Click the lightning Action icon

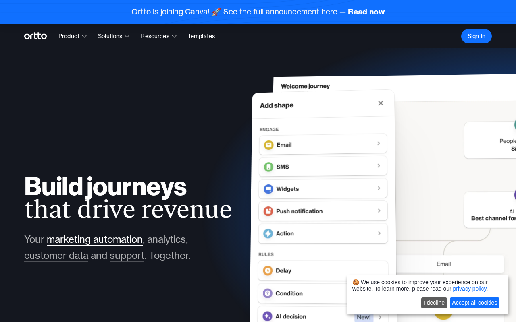tap(268, 233)
